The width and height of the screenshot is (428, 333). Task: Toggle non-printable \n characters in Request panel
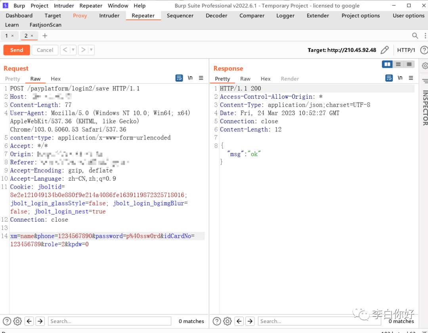coord(190,78)
